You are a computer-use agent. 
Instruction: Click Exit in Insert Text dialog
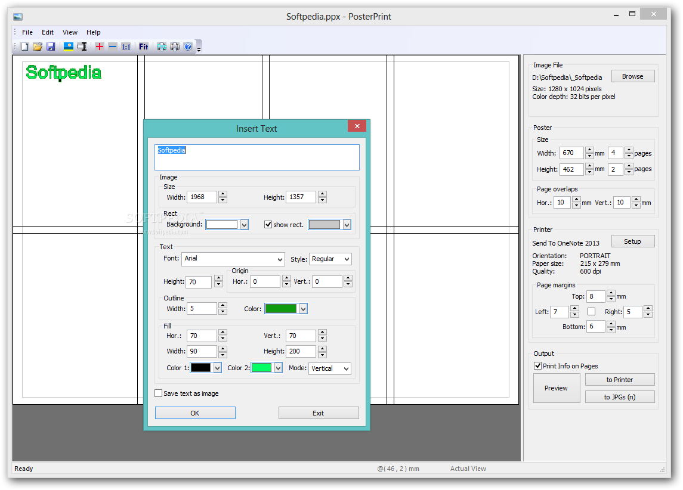point(319,413)
